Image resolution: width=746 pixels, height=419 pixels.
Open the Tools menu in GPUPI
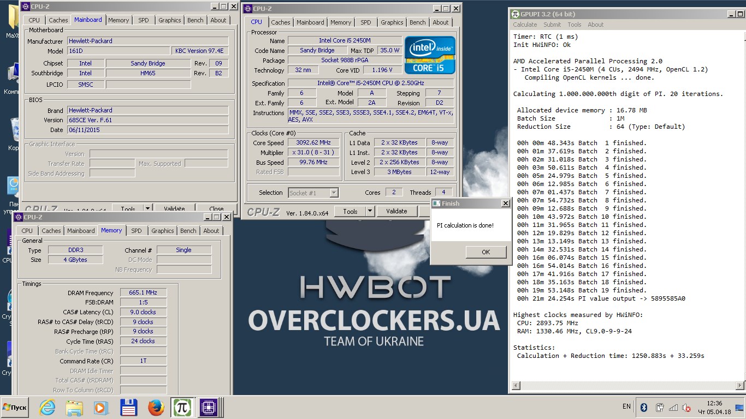[575, 25]
